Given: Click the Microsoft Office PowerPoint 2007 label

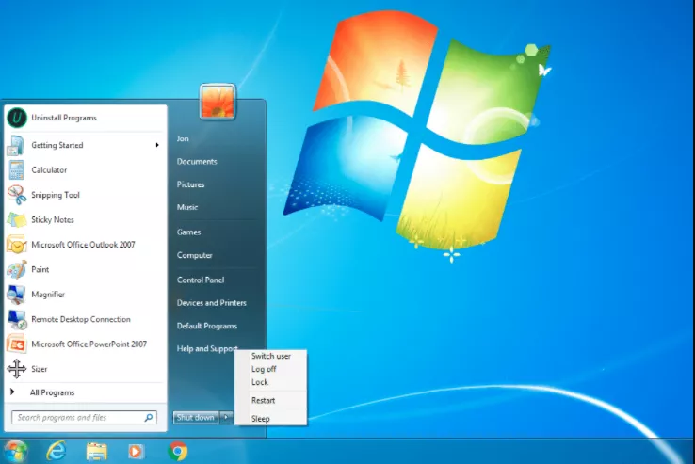Looking at the screenshot, I should (89, 344).
